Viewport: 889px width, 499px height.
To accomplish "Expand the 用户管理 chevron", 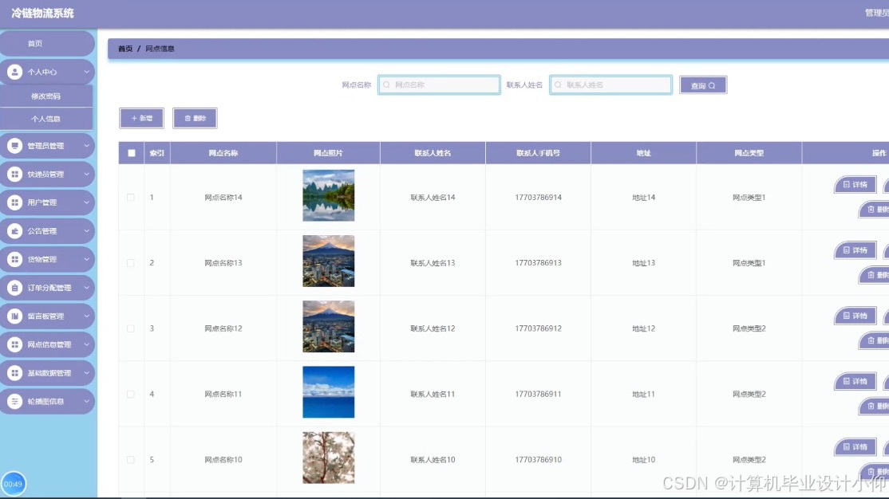I will point(87,202).
